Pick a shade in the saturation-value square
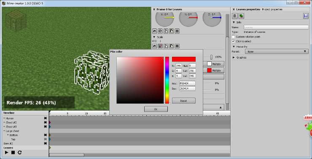Screen dimensions: 312x159 tap(140, 80)
